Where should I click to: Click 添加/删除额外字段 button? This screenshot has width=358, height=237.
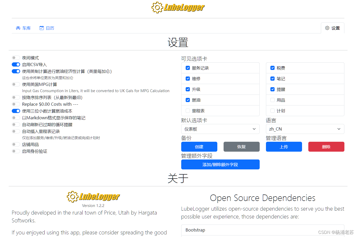(x=220, y=164)
